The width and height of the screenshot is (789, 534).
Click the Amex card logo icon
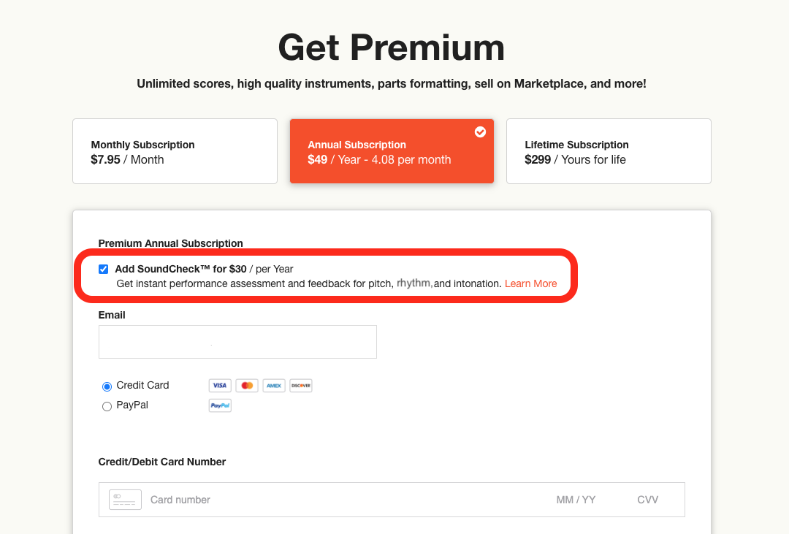[274, 386]
